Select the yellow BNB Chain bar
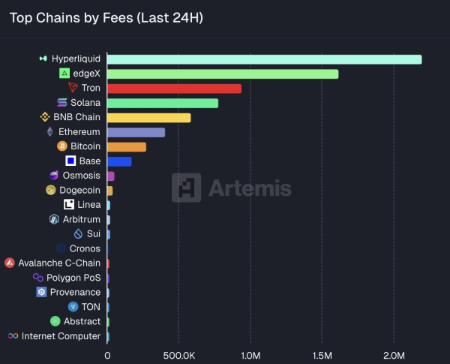This screenshot has height=364, width=450. (x=148, y=118)
